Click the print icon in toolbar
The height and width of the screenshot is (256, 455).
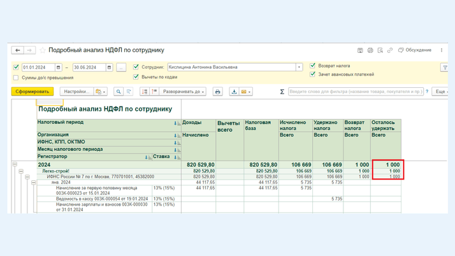click(217, 92)
